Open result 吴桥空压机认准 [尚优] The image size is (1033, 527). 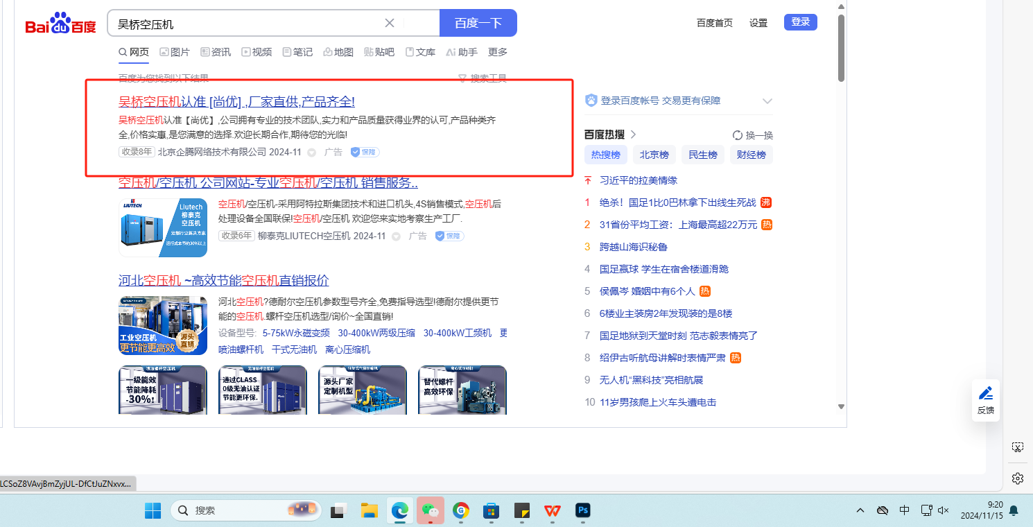coord(236,102)
